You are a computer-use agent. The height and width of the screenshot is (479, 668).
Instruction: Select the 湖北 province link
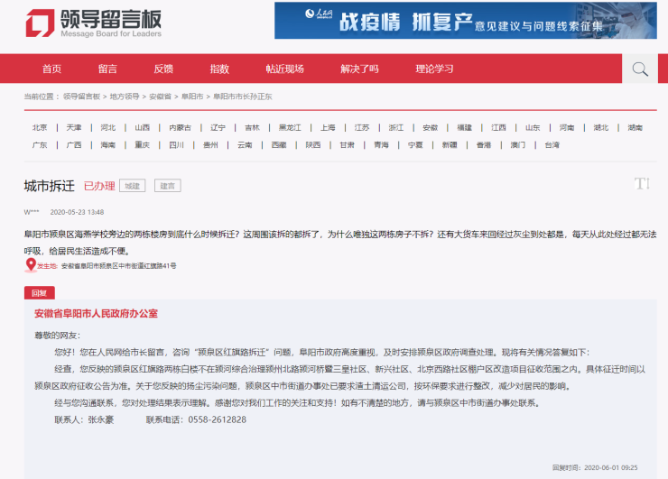pyautogui.click(x=601, y=127)
